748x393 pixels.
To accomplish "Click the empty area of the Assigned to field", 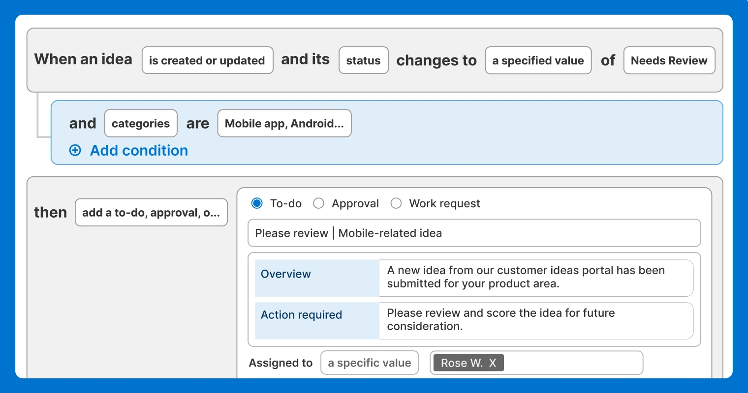I will pyautogui.click(x=573, y=363).
